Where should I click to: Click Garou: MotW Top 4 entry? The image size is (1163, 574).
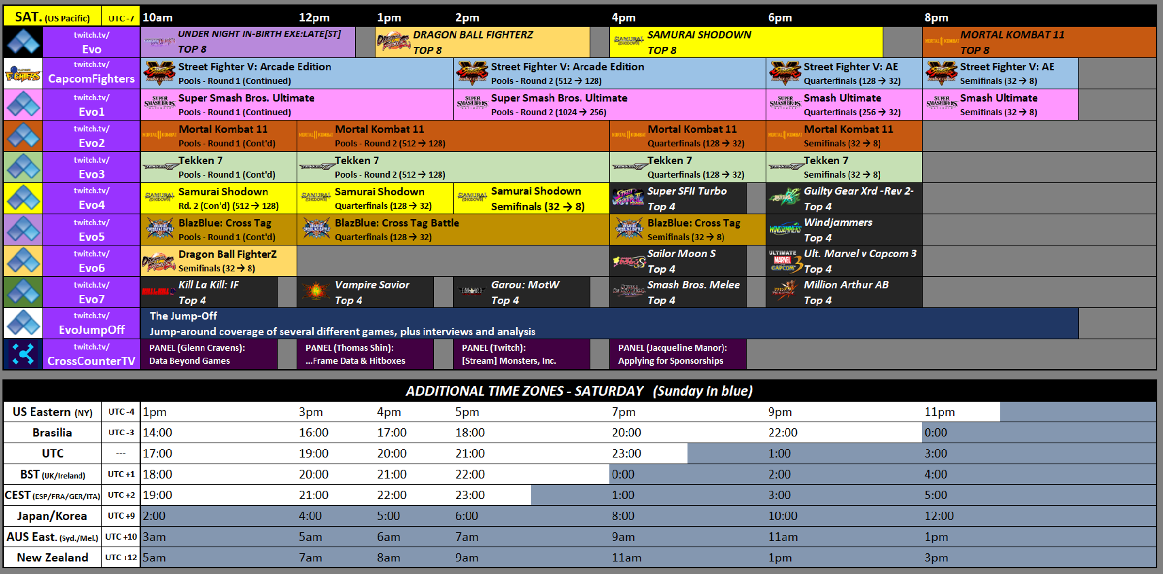[x=521, y=292]
